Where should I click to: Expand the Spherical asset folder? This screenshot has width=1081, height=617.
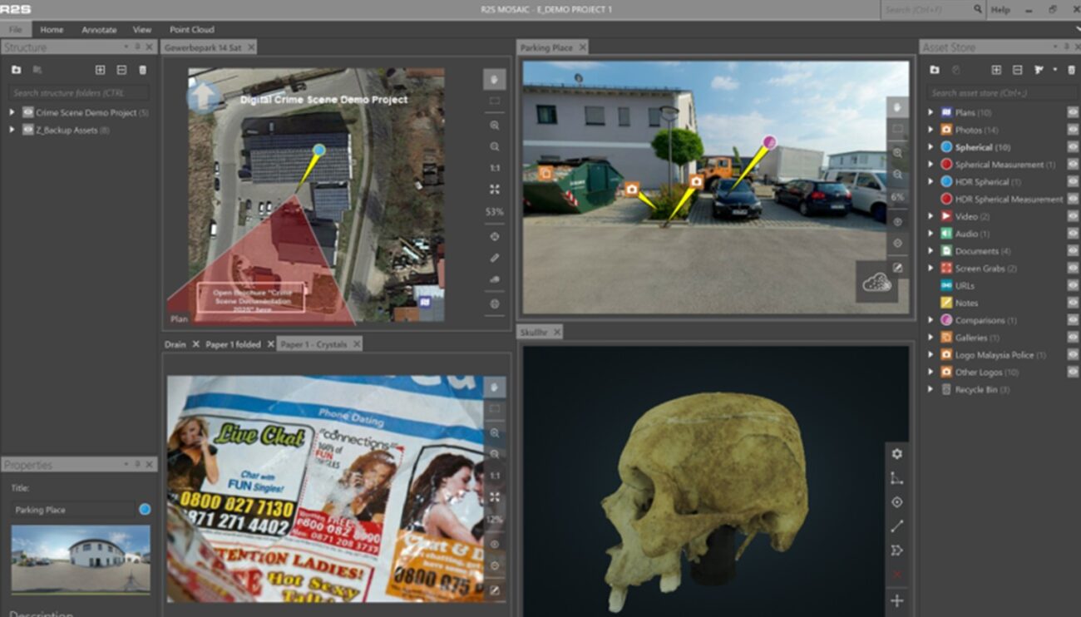930,147
